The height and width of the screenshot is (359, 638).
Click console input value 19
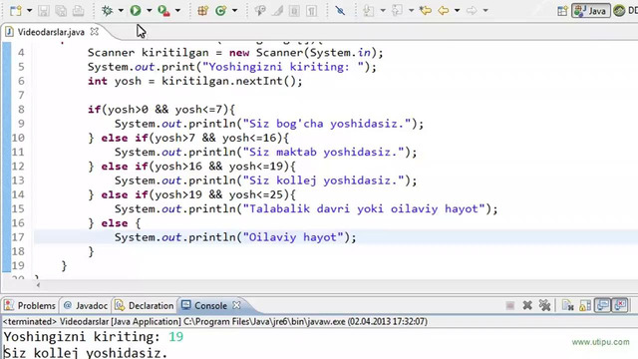tap(175, 337)
